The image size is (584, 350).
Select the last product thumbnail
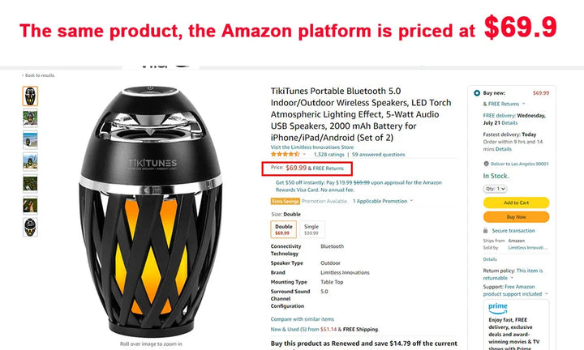(x=30, y=227)
